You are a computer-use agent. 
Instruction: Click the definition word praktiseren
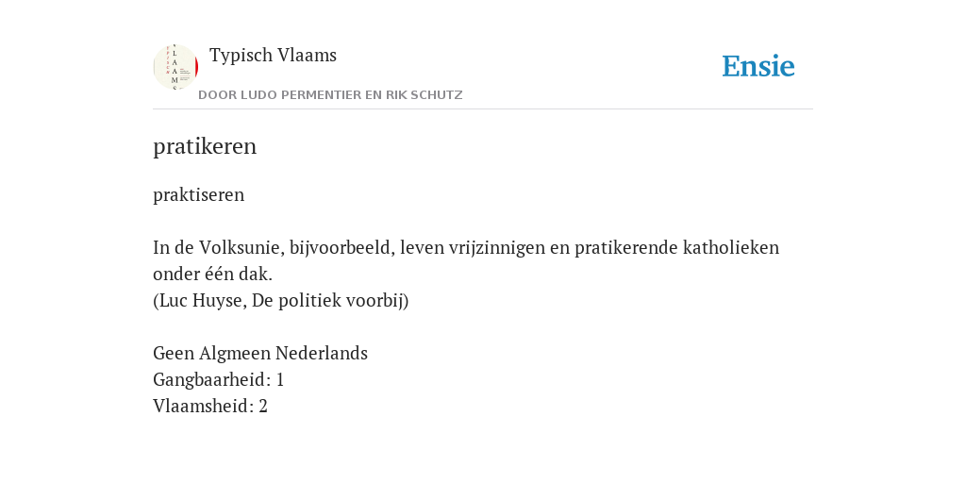point(198,195)
